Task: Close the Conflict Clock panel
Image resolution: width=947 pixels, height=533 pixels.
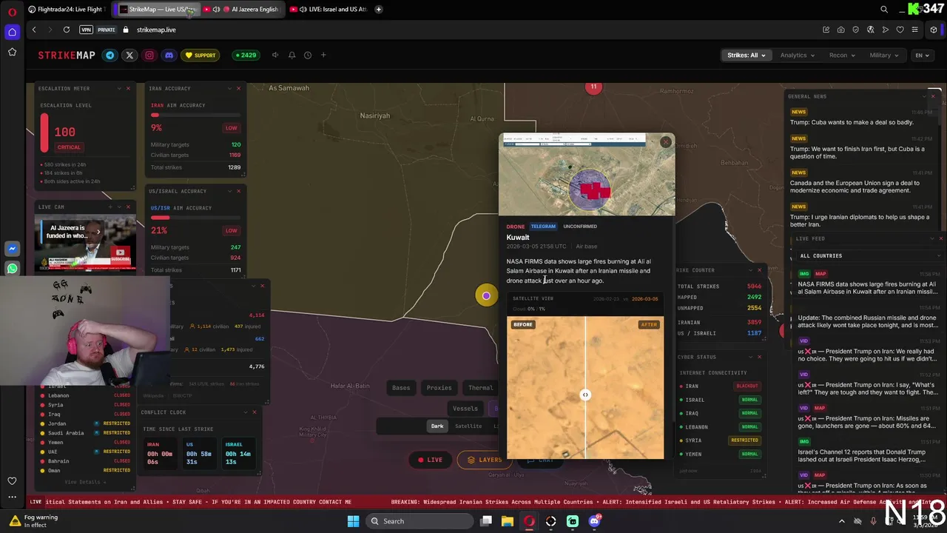Action: (x=255, y=412)
